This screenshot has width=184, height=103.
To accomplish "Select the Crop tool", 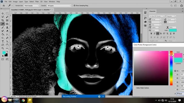I will coord(3,20).
